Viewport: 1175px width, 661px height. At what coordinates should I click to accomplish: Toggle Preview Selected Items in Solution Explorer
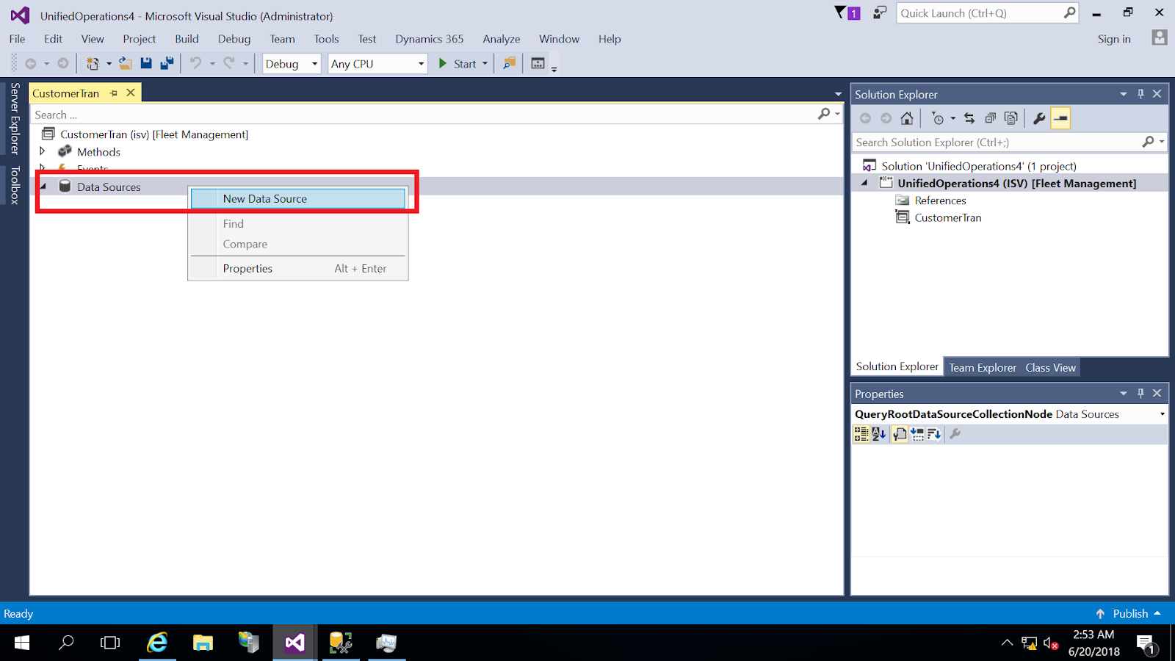point(1060,118)
